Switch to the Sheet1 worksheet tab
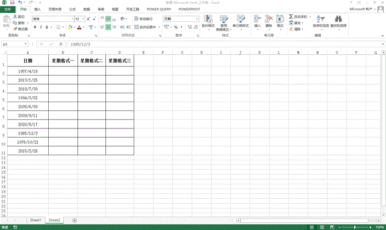Viewport: 386px width, 230px height. tap(36, 220)
